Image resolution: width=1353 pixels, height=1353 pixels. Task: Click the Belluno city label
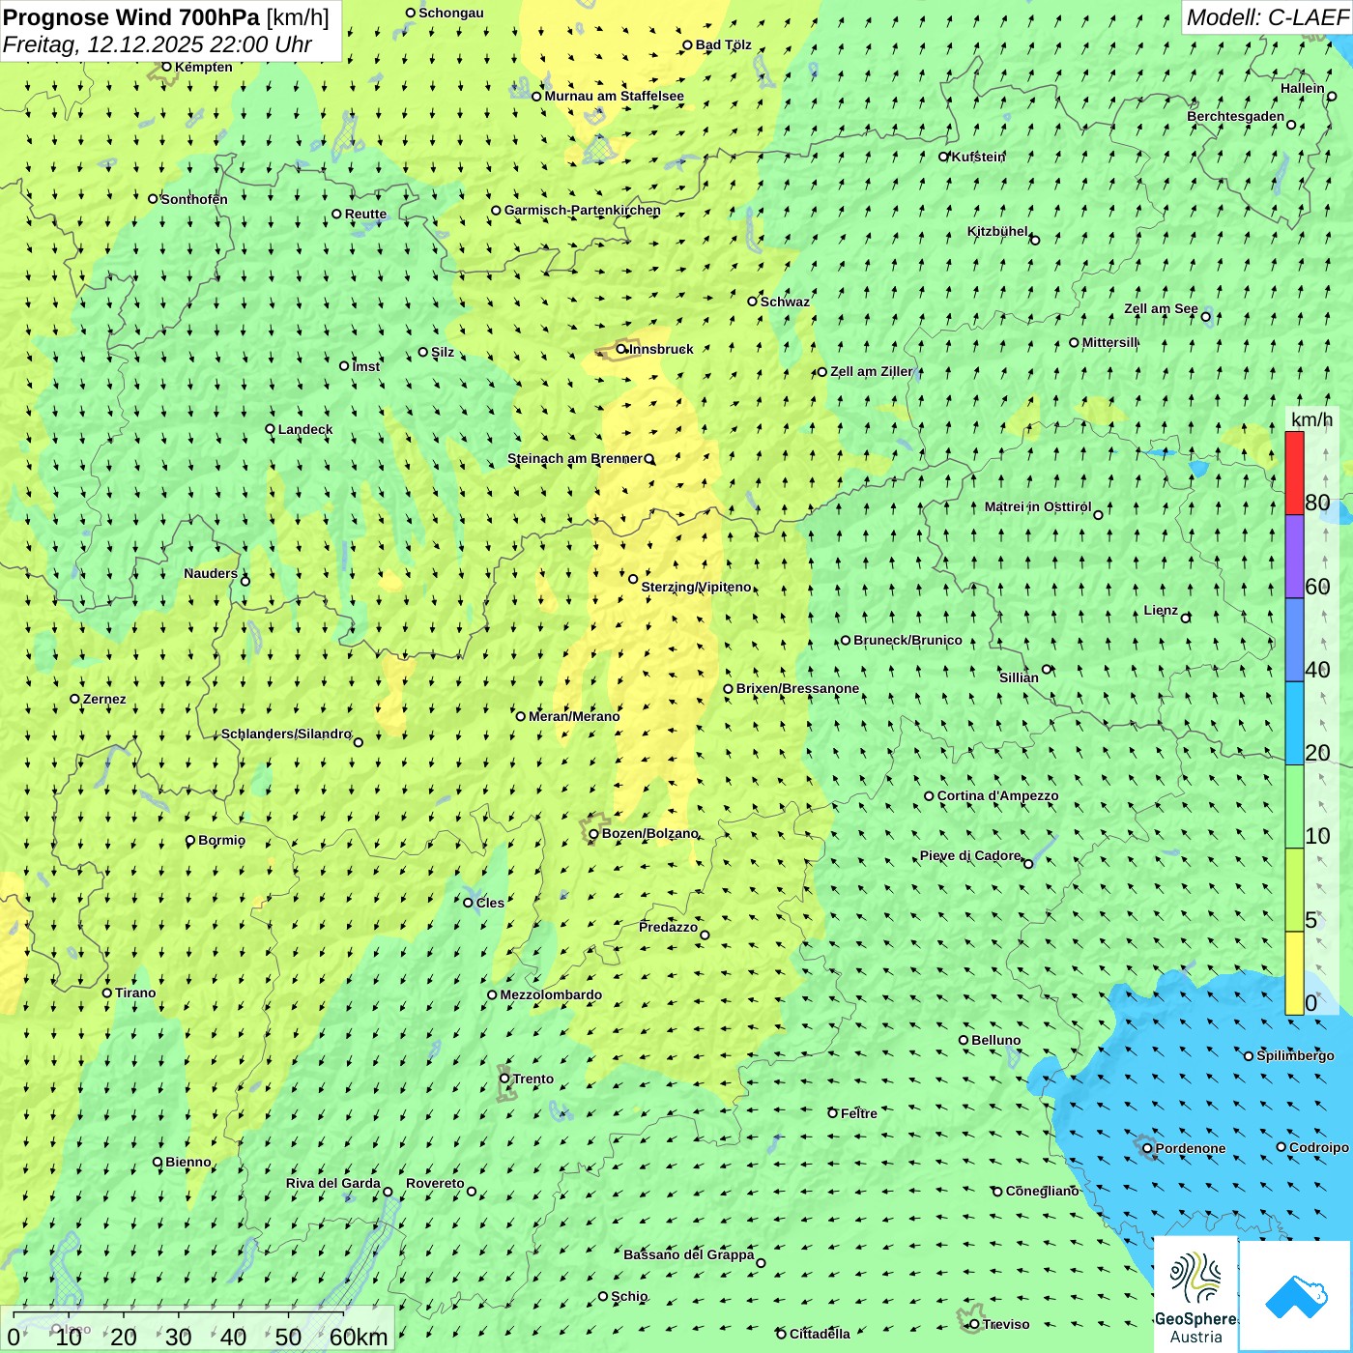[995, 1041]
